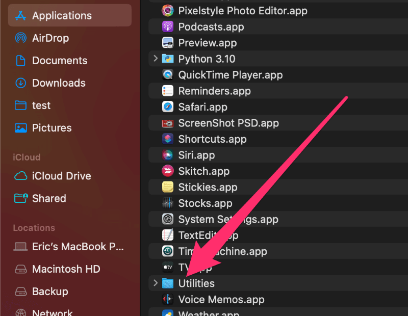Expand the Utilities folder
This screenshot has height=316, width=408.
coord(156,283)
